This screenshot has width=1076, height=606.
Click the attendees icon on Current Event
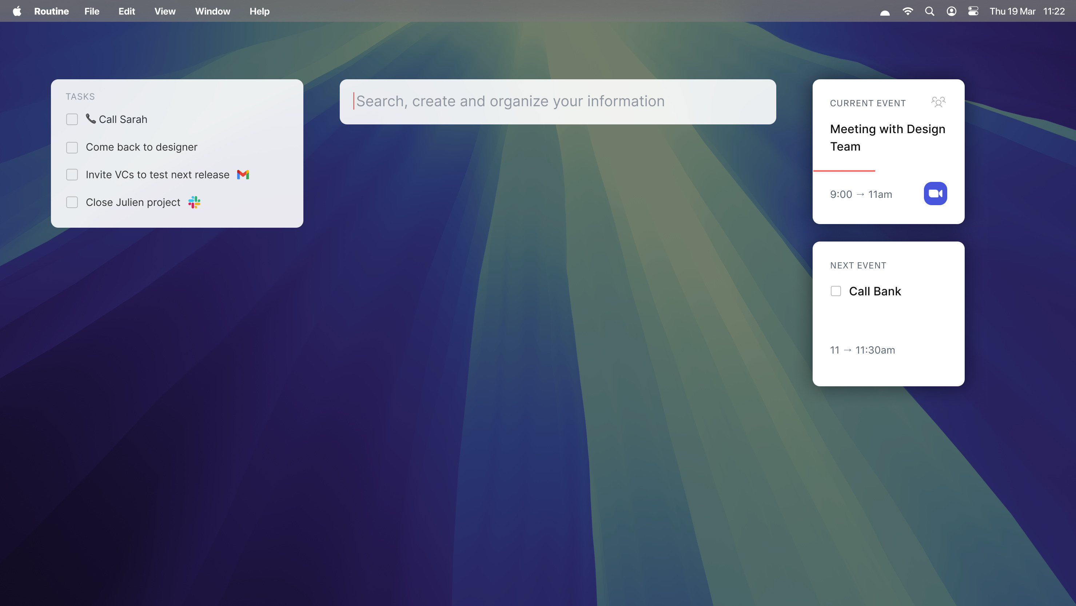[938, 102]
